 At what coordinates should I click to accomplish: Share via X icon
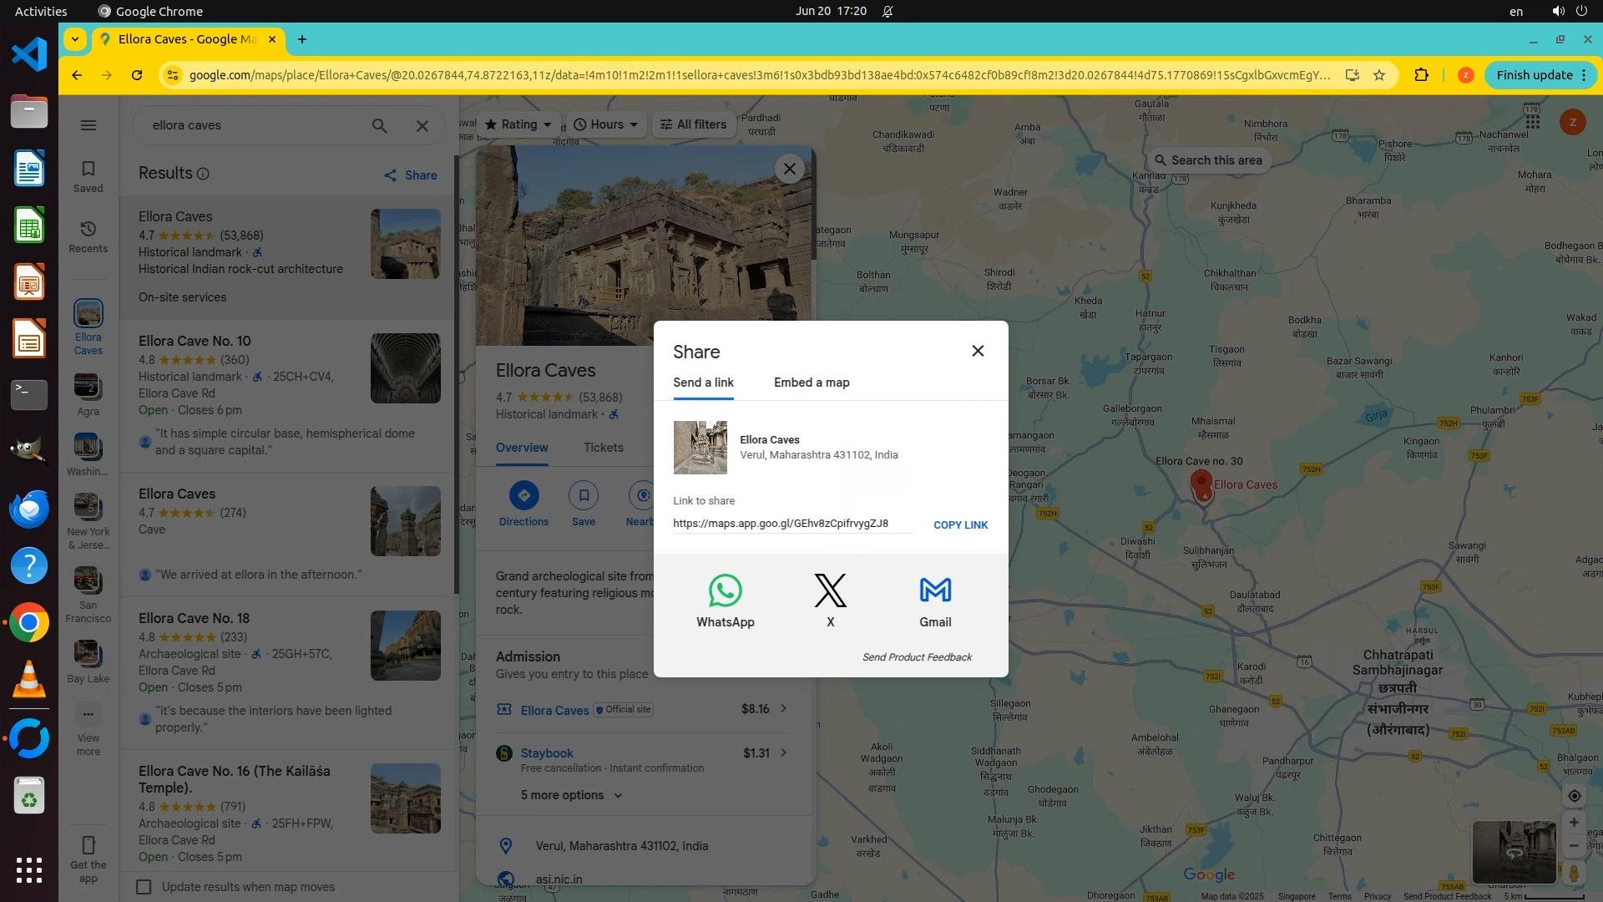pyautogui.click(x=830, y=590)
